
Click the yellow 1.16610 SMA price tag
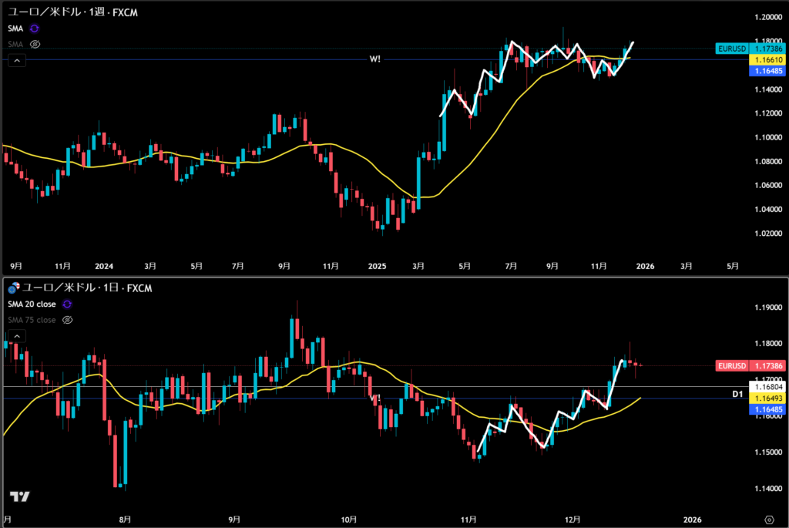coord(766,59)
